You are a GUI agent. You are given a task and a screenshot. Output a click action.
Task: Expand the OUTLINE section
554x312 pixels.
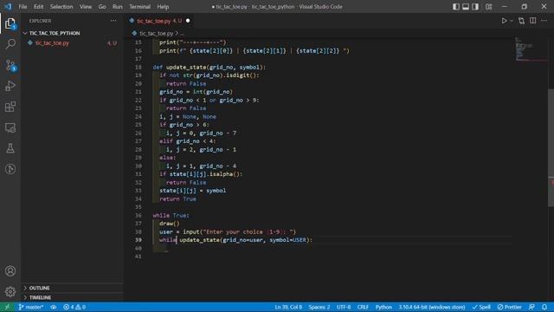[39, 288]
